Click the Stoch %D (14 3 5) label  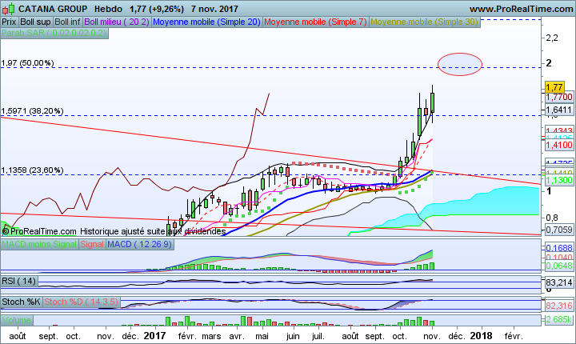(82, 302)
